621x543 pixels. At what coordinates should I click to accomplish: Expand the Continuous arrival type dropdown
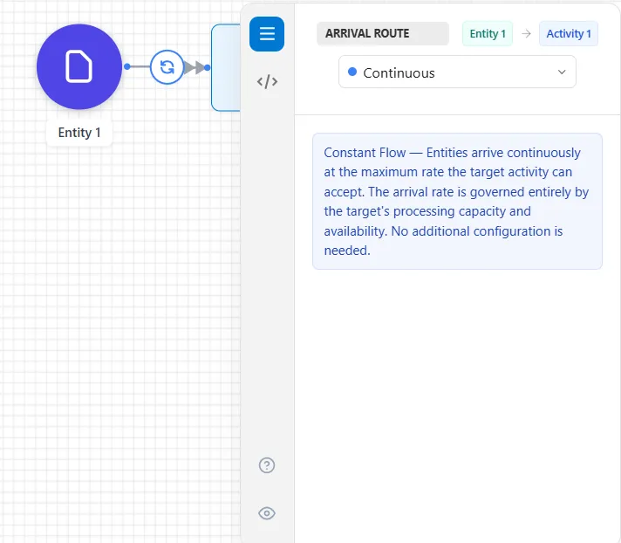(x=457, y=72)
